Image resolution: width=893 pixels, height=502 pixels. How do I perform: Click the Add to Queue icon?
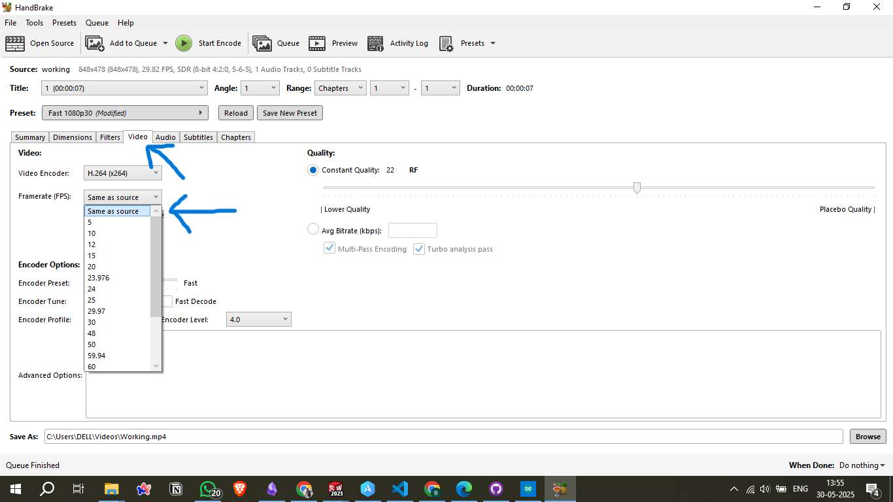pyautogui.click(x=95, y=43)
